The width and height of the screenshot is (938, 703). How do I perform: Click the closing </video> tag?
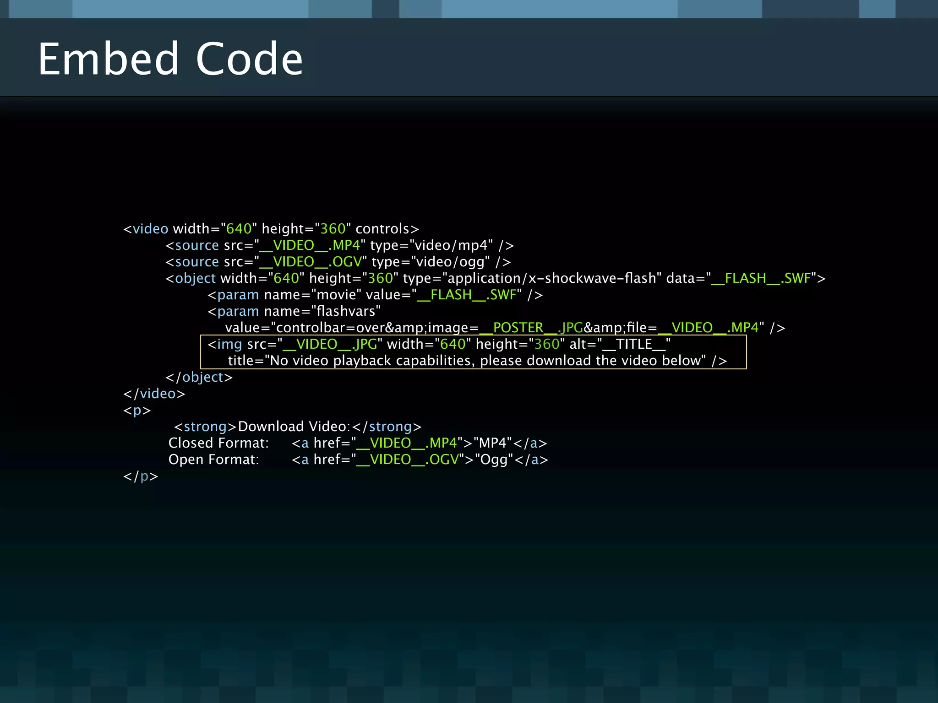pos(154,394)
